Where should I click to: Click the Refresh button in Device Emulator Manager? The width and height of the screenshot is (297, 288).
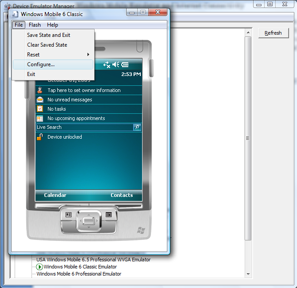[273, 33]
